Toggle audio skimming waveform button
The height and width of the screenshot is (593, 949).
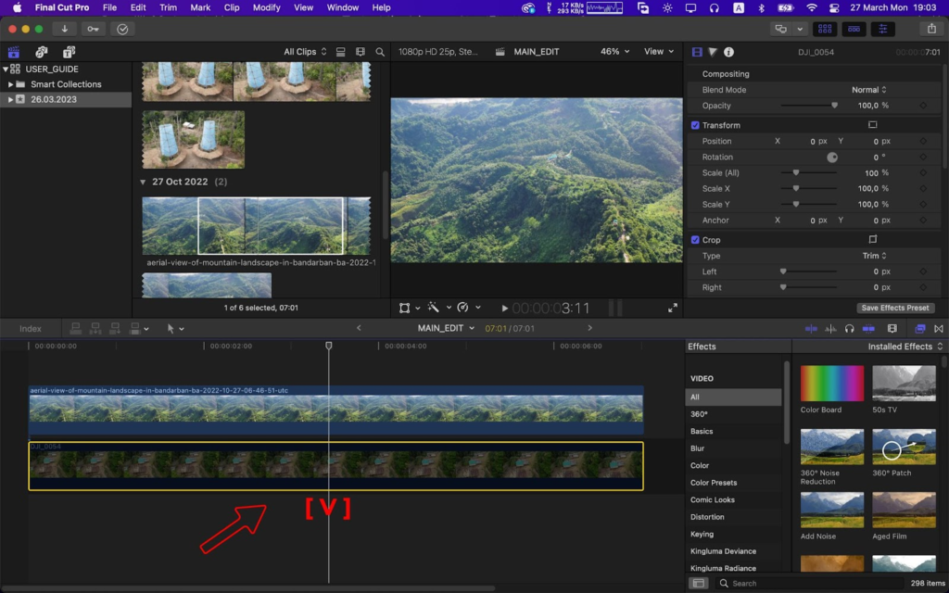click(830, 329)
